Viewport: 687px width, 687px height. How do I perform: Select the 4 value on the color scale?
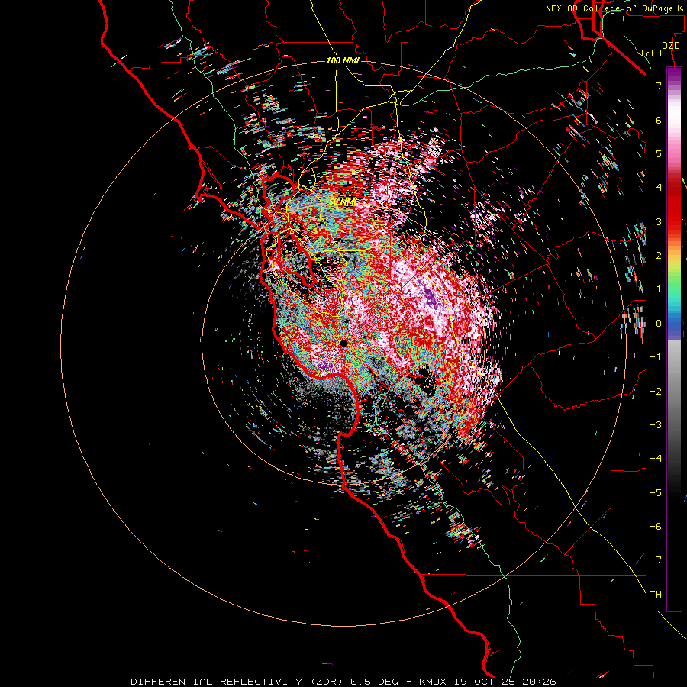click(x=659, y=188)
